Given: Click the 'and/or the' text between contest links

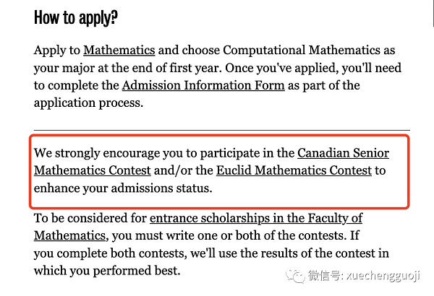Looking at the screenshot, I should click(x=184, y=170).
